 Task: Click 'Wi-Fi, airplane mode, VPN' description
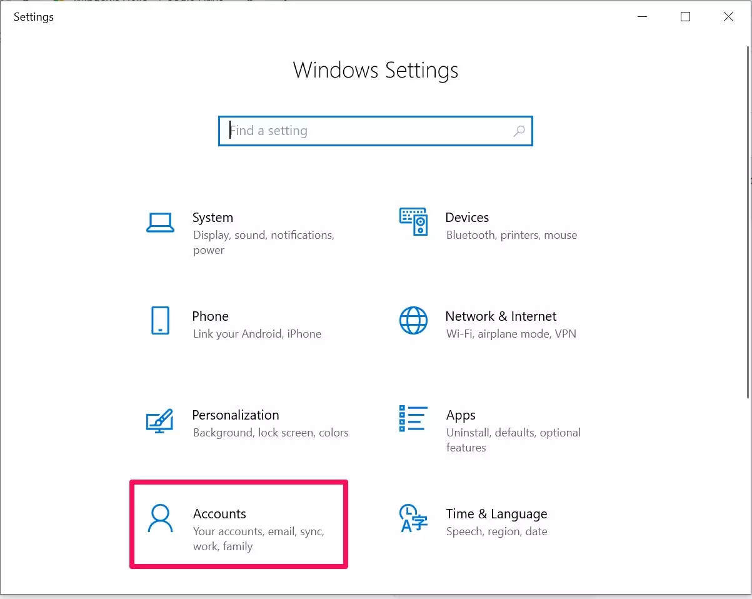click(511, 334)
